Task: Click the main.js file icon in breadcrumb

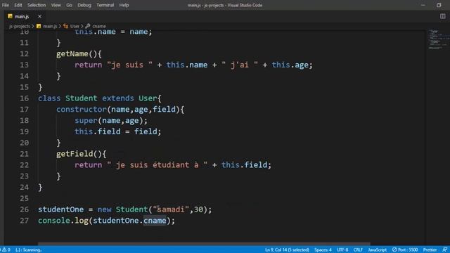Action: coord(39,26)
